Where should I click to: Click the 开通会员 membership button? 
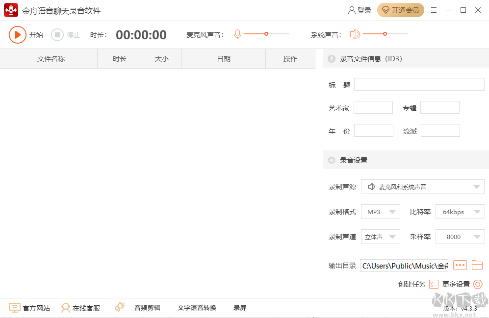click(x=400, y=10)
